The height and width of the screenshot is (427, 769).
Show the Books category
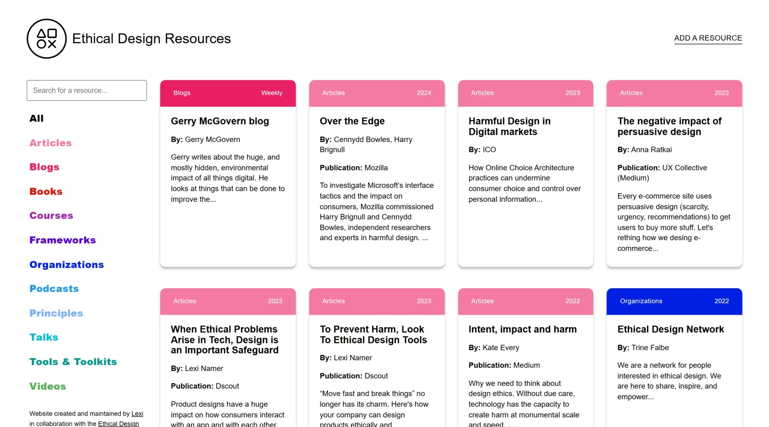[x=46, y=191]
